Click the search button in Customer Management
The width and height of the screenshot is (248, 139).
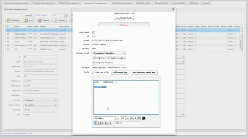29,15
